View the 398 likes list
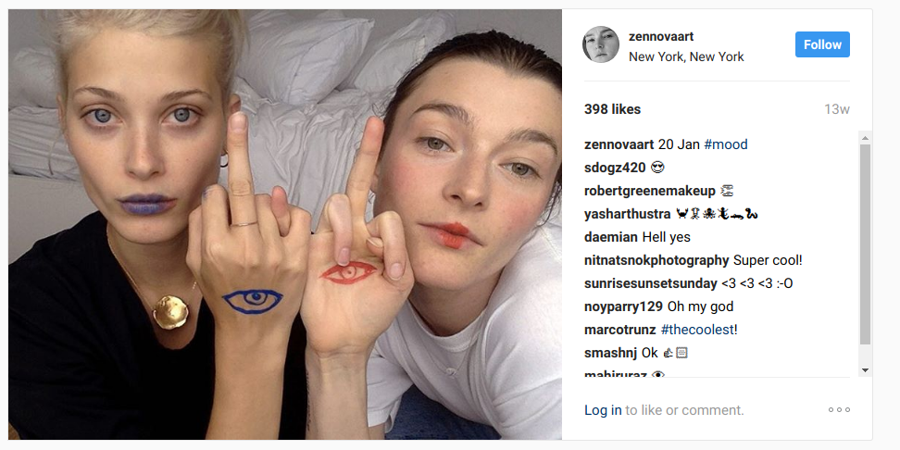Image resolution: width=900 pixels, height=450 pixels. pos(612,109)
